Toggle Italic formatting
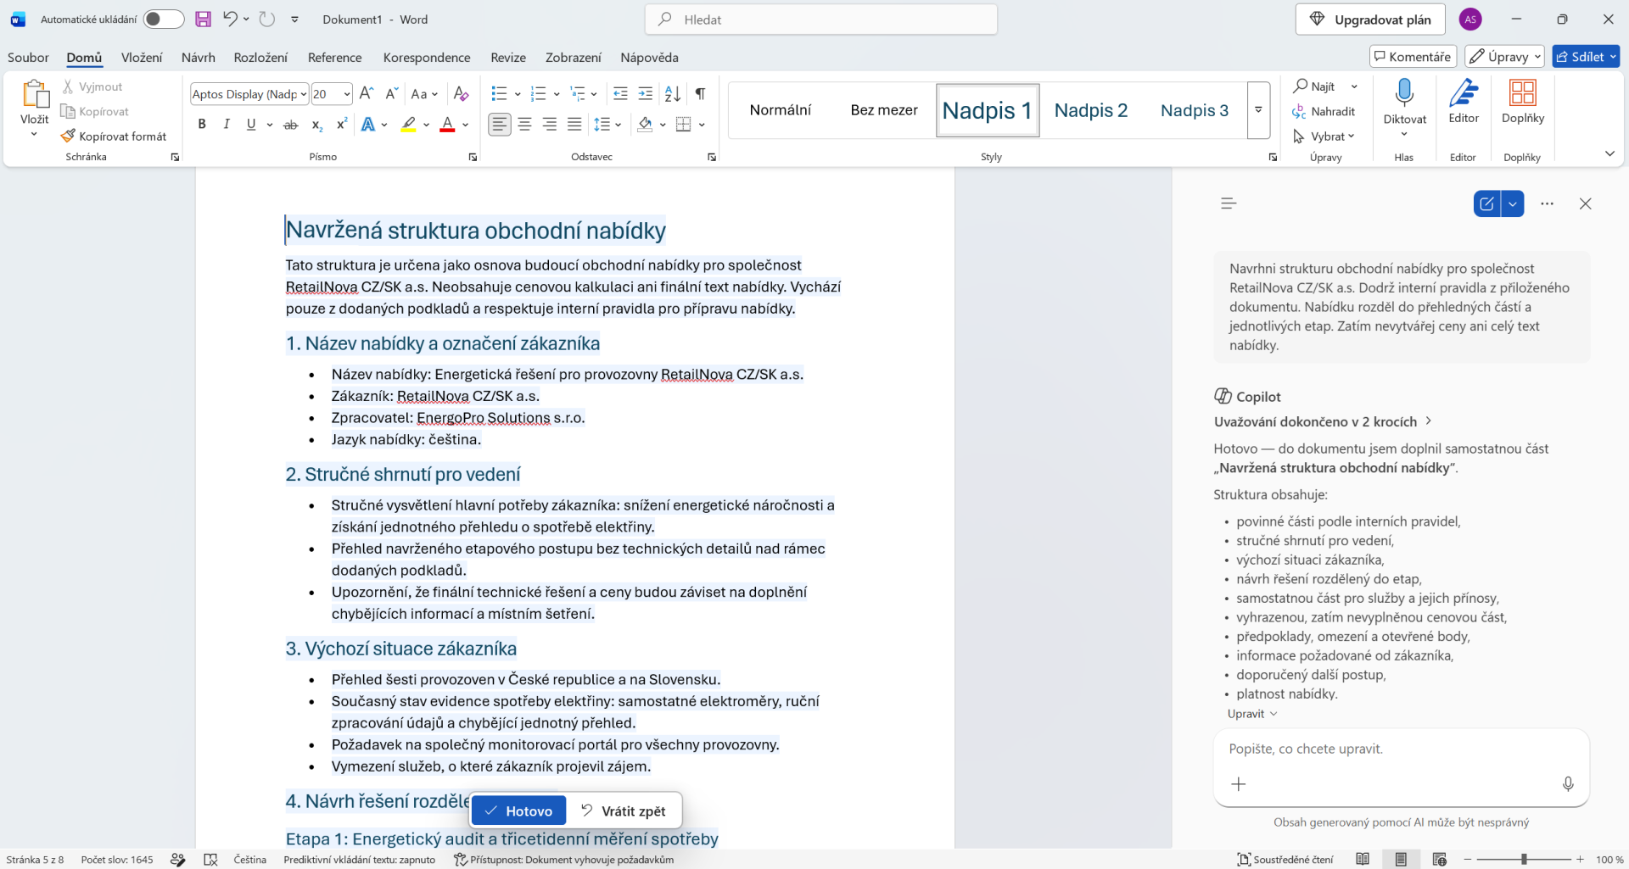Viewport: 1629px width, 869px height. coord(227,125)
